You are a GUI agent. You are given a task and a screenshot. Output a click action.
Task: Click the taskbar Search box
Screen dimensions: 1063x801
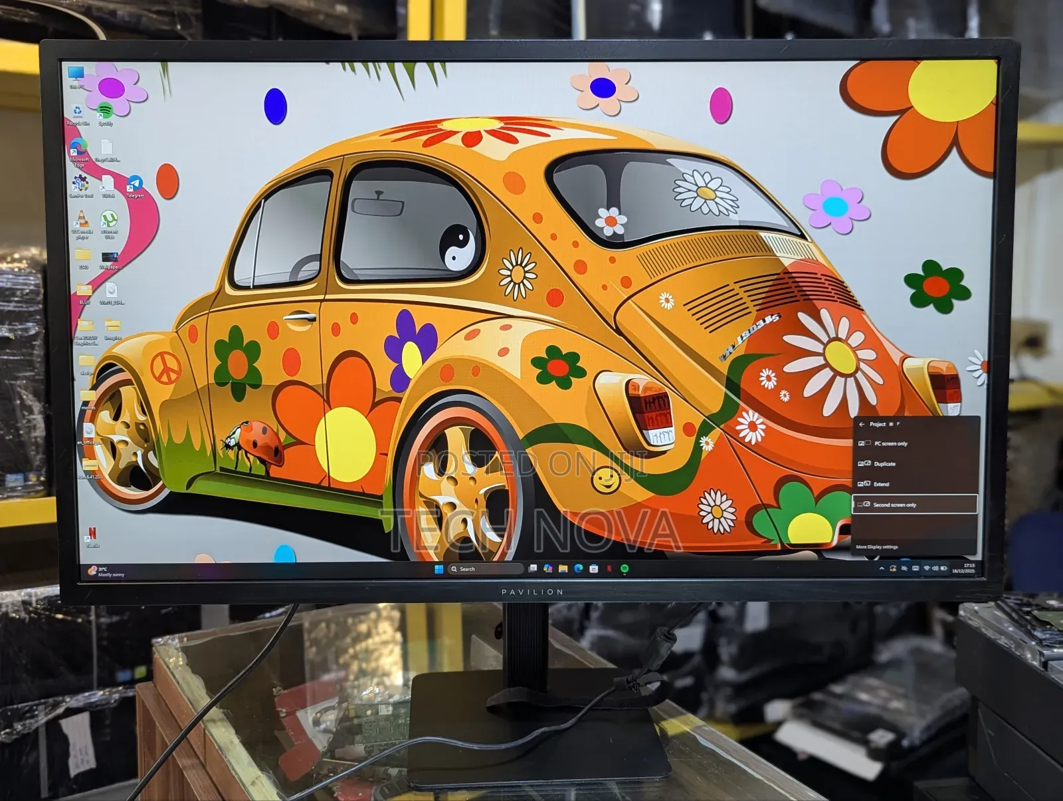[486, 569]
